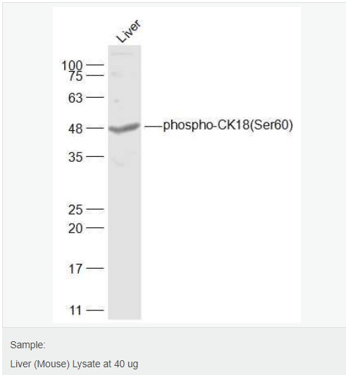Click the Liver lane label
Image resolution: width=346 pixels, height=375 pixels.
point(128,31)
